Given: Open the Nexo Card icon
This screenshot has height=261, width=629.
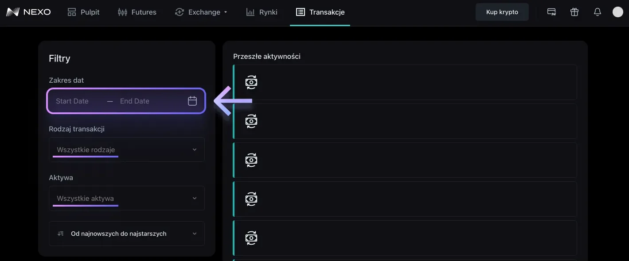Looking at the screenshot, I should pyautogui.click(x=551, y=12).
